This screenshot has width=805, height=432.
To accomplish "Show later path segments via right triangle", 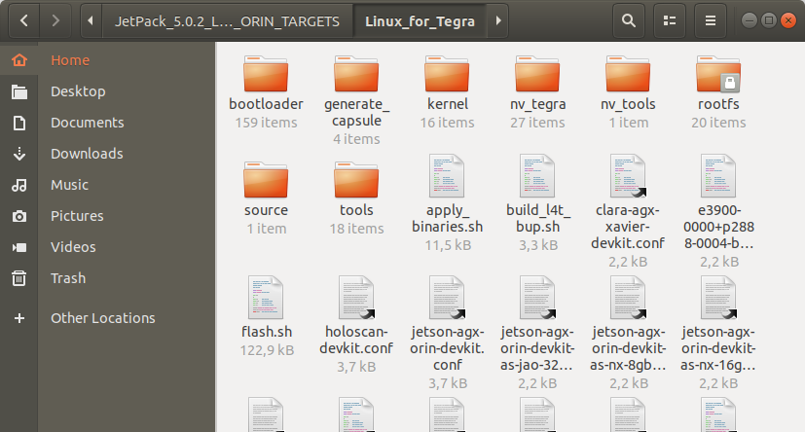I will click(498, 20).
